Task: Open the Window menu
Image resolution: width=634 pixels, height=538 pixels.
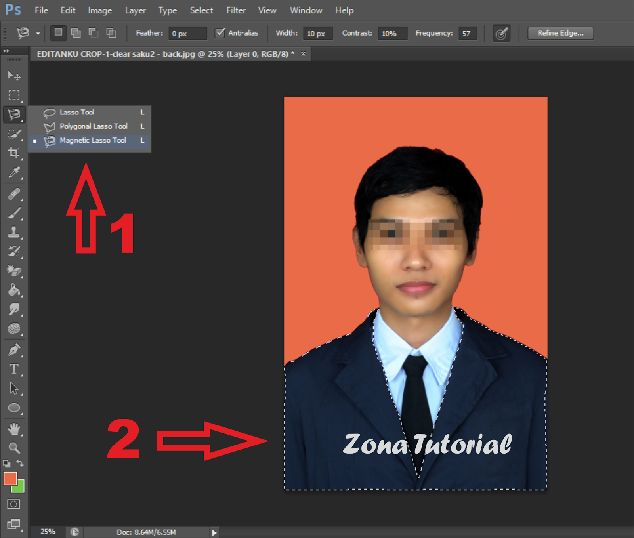Action: (x=306, y=10)
